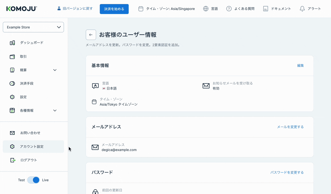This screenshot has height=194, width=331.
Task: Select ログアウト in the sidebar
Action: tap(28, 160)
